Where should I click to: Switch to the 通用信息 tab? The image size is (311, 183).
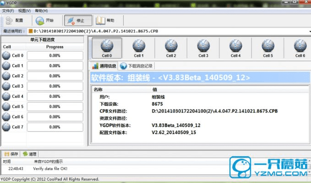[x=104, y=66]
